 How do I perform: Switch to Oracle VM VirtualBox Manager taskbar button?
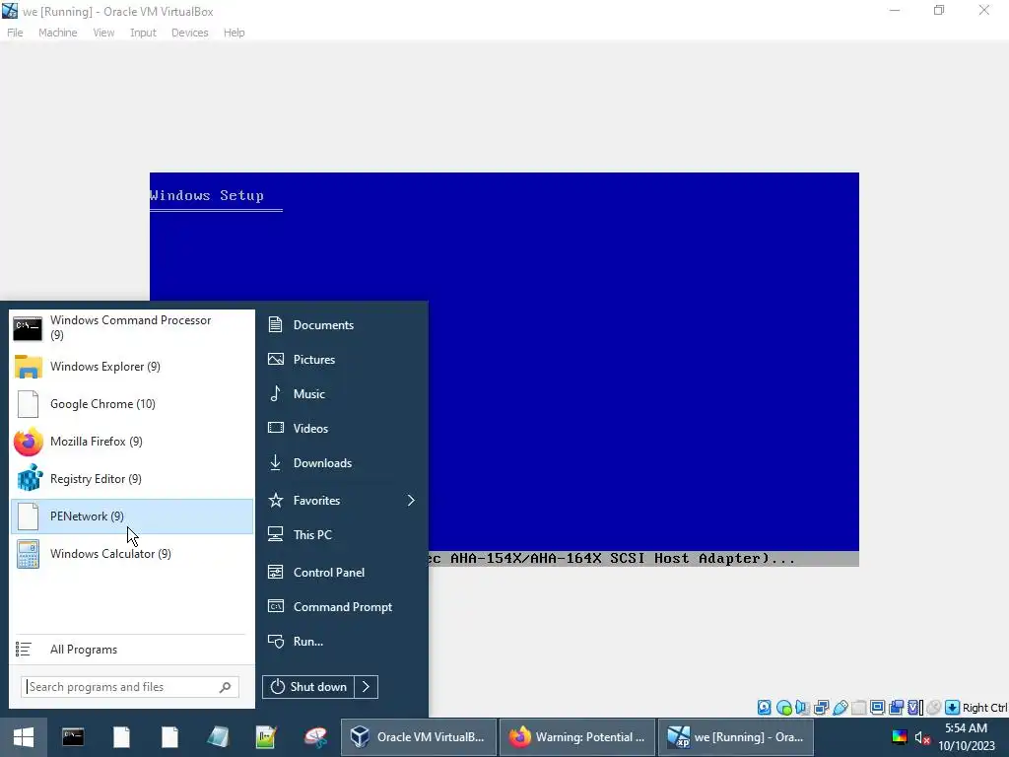click(418, 737)
